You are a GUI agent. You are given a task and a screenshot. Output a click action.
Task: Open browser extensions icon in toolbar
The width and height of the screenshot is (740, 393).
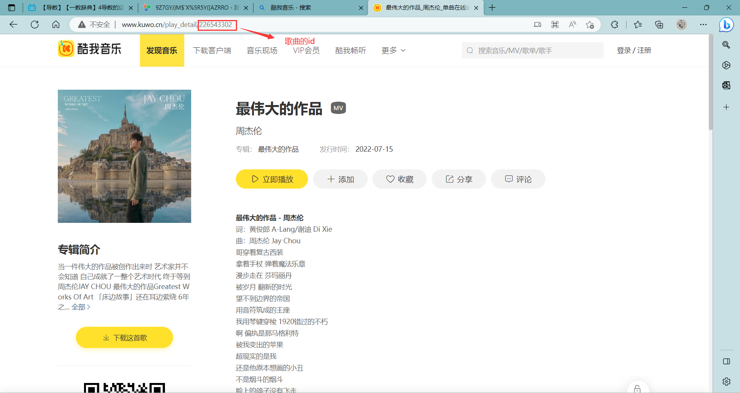(x=614, y=25)
